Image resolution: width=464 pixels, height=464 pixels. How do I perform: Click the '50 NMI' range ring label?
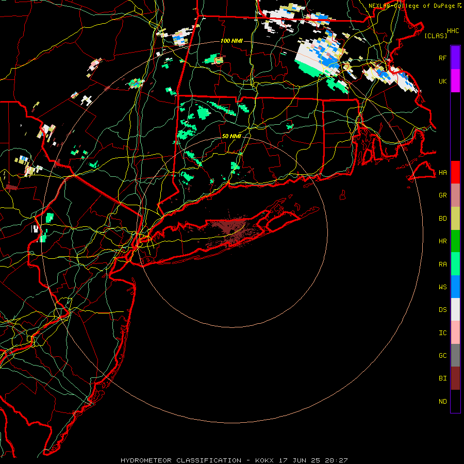point(231,136)
